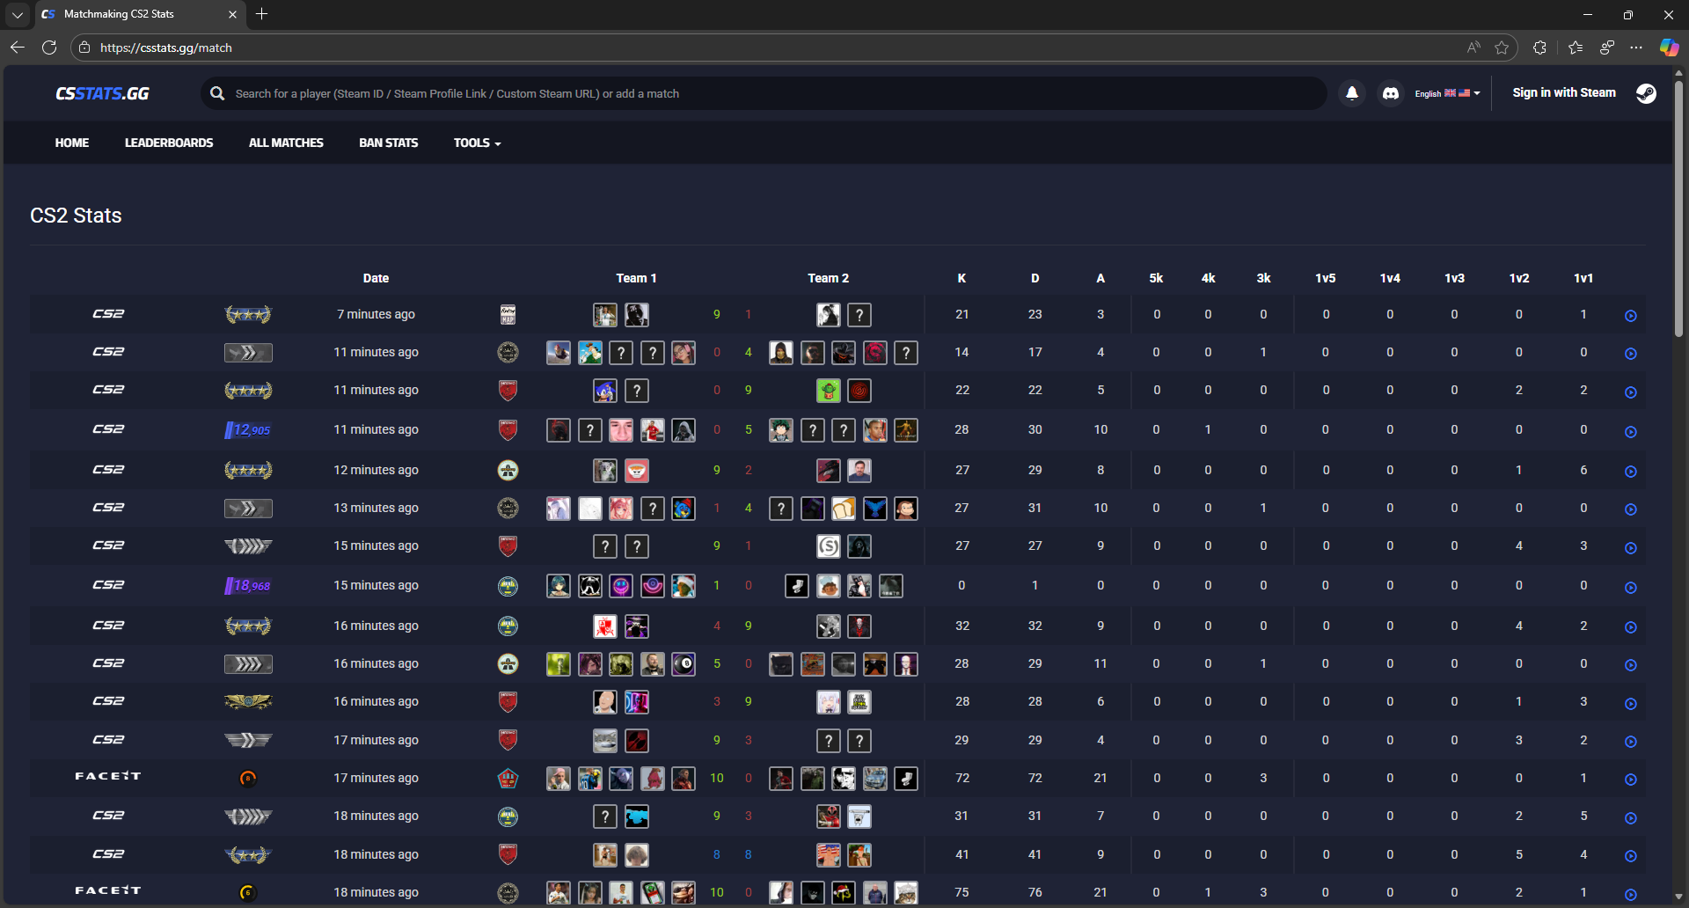Open the read aloud icon in address bar
This screenshot has height=908, width=1689.
pos(1473,48)
